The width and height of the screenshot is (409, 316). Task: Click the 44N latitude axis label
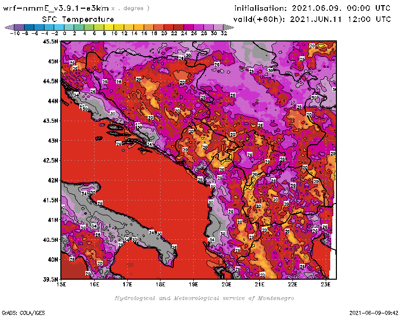tap(53, 101)
